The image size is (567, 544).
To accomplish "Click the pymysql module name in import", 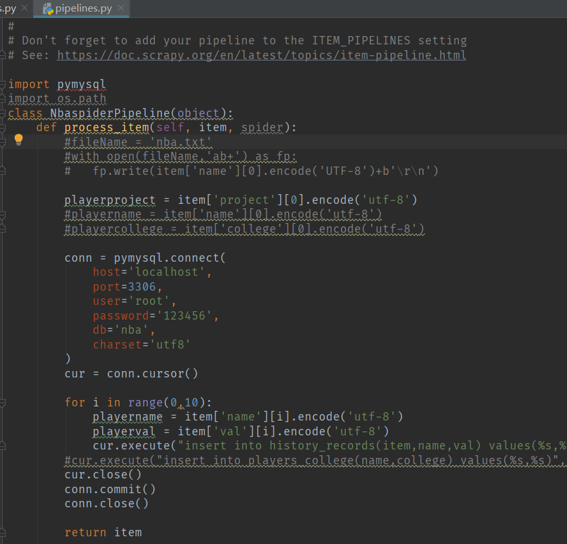I will pos(81,84).
